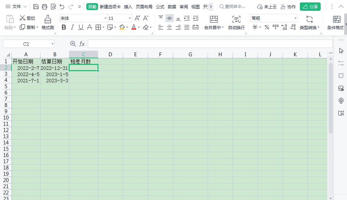The image size is (347, 200).
Task: Switch to 数据 (Data) tab
Action: 172,7
